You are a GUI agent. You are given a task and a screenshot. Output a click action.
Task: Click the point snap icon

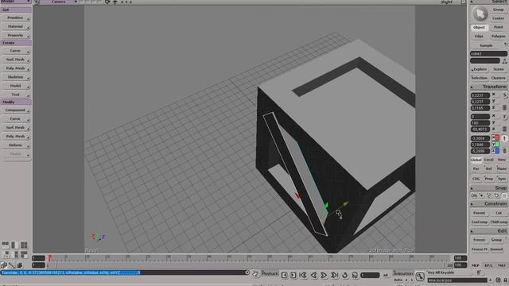point(481,195)
